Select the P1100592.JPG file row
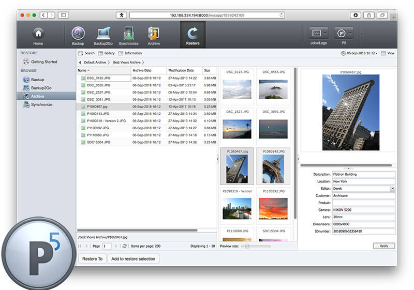 (x=146, y=128)
